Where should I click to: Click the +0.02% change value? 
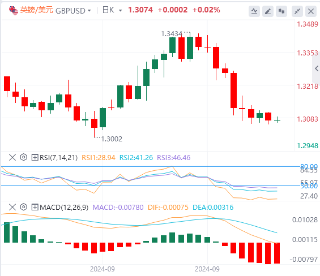[x=206, y=10]
